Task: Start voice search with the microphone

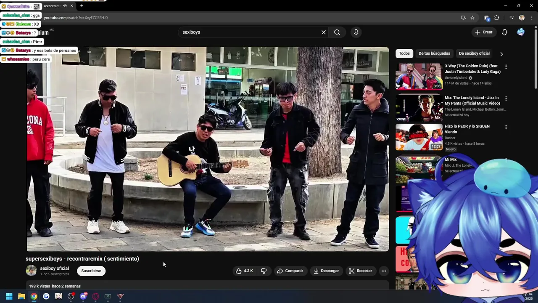Action: point(356,32)
